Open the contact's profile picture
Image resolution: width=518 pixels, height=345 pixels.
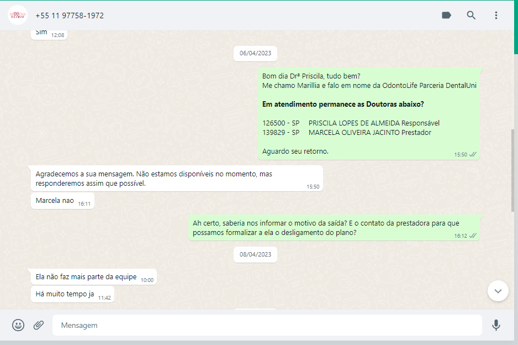[x=18, y=15]
